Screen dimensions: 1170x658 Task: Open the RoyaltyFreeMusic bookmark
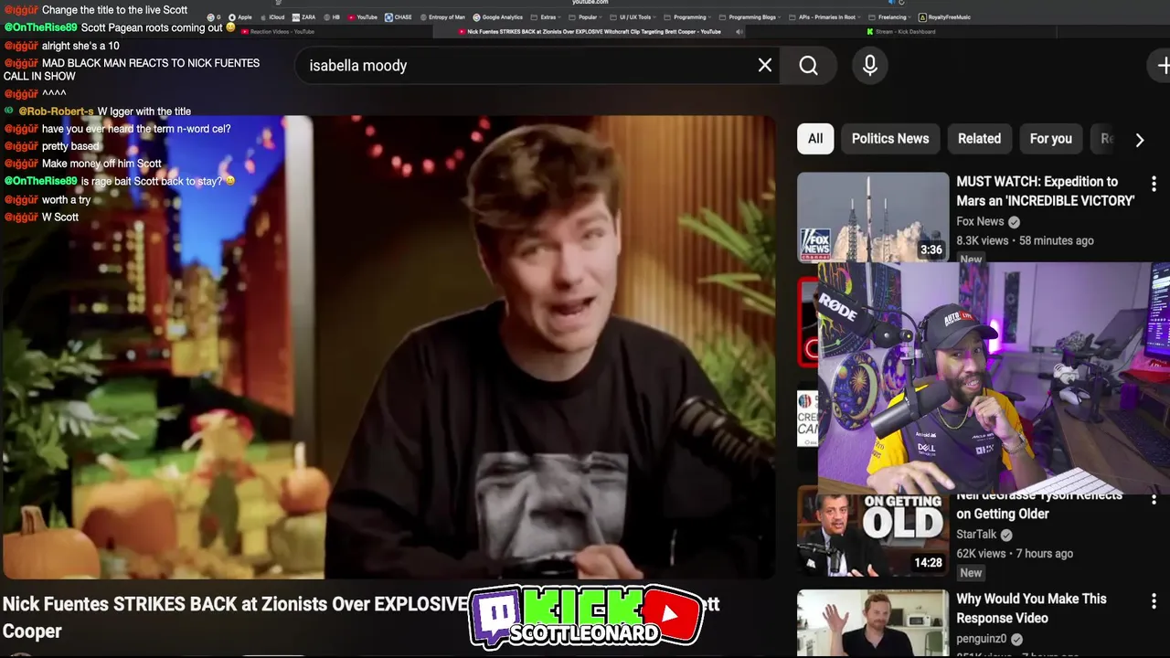pyautogui.click(x=945, y=17)
